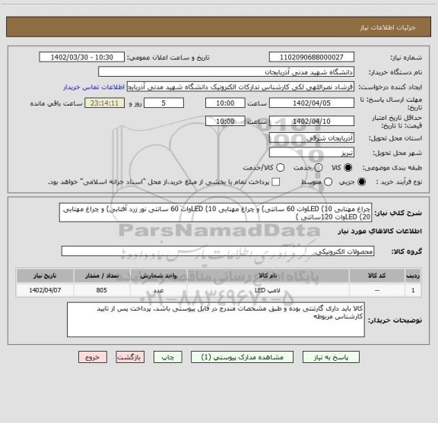Click the واحد شمارش column header

159,276
